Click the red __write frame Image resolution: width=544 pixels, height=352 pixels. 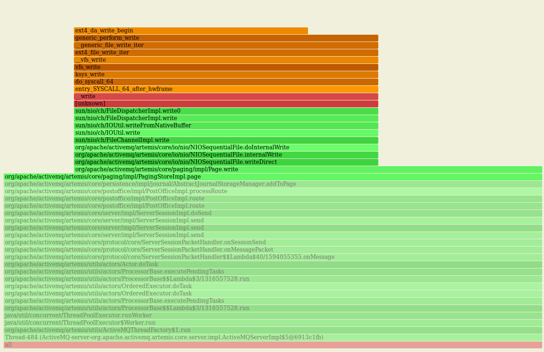[226, 96]
